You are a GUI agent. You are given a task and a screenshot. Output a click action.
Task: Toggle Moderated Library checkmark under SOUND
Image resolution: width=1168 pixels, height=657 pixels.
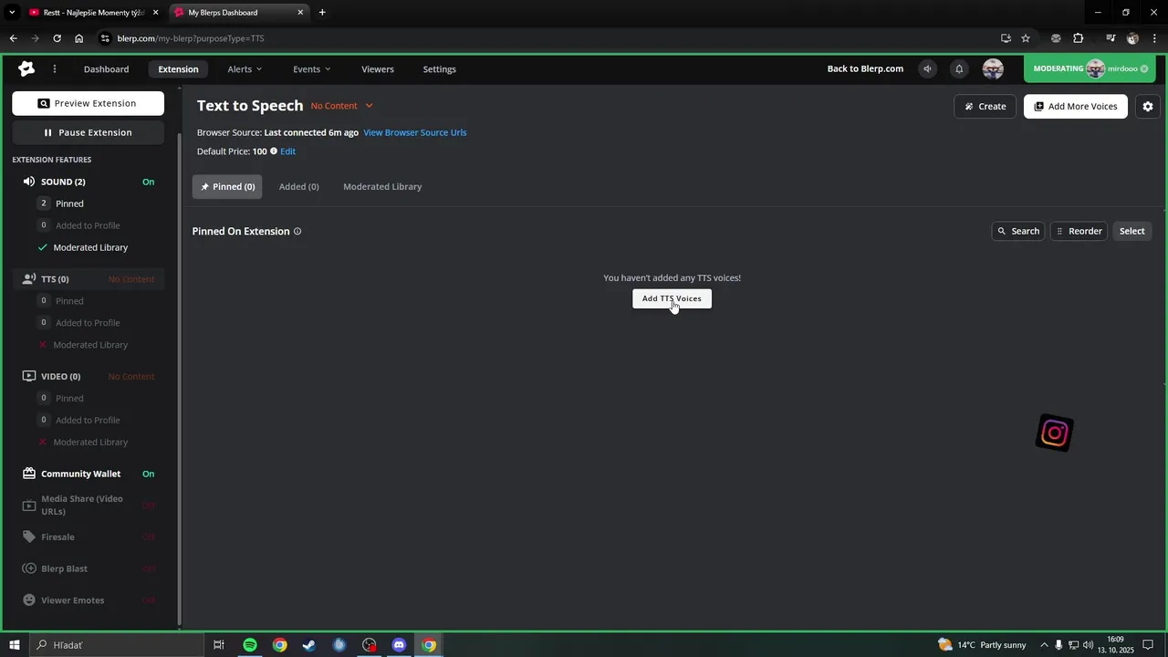click(43, 247)
